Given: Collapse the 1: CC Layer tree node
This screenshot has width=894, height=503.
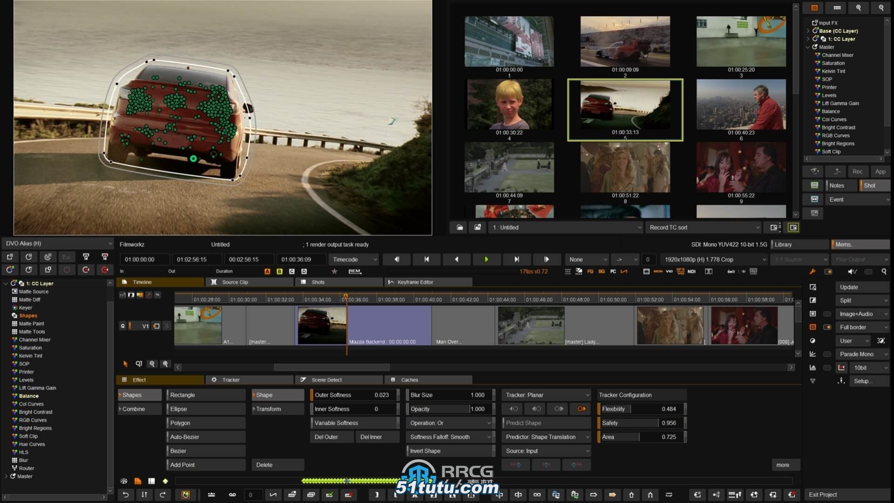Looking at the screenshot, I should click(x=6, y=283).
